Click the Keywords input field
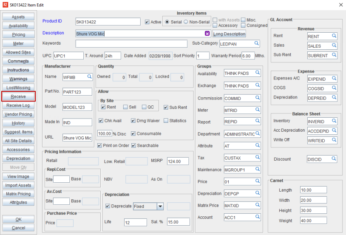346x235 pixels. pos(131,44)
